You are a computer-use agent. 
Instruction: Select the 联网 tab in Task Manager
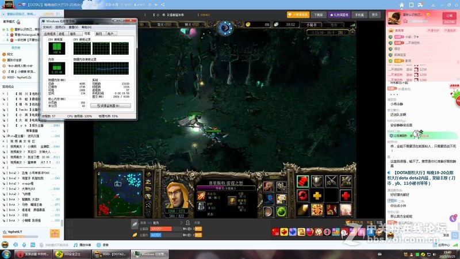tap(99, 34)
